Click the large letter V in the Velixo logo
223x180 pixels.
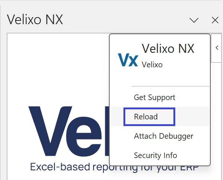(50, 131)
